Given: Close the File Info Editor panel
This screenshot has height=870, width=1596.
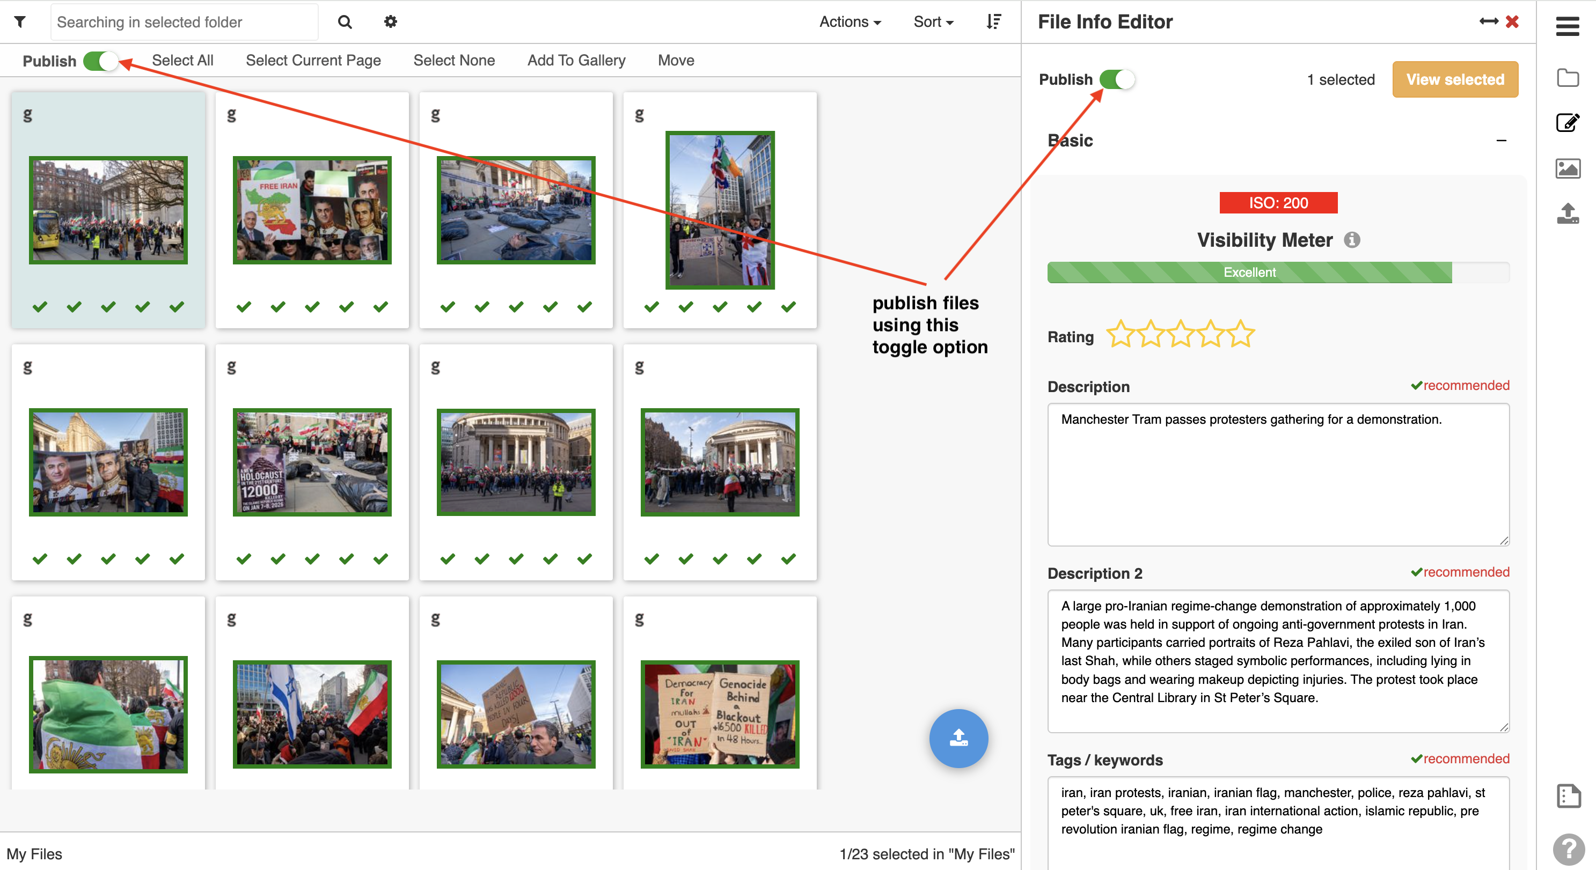Looking at the screenshot, I should pos(1512,21).
